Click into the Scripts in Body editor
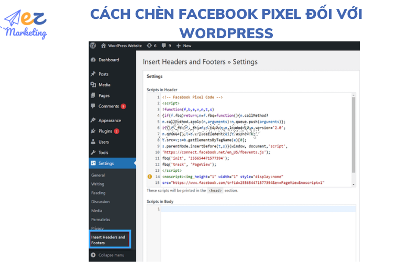This screenshot has width=419, height=262. point(258,209)
